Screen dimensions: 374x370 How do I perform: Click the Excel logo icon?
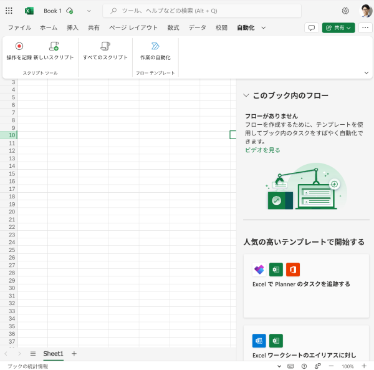[29, 11]
